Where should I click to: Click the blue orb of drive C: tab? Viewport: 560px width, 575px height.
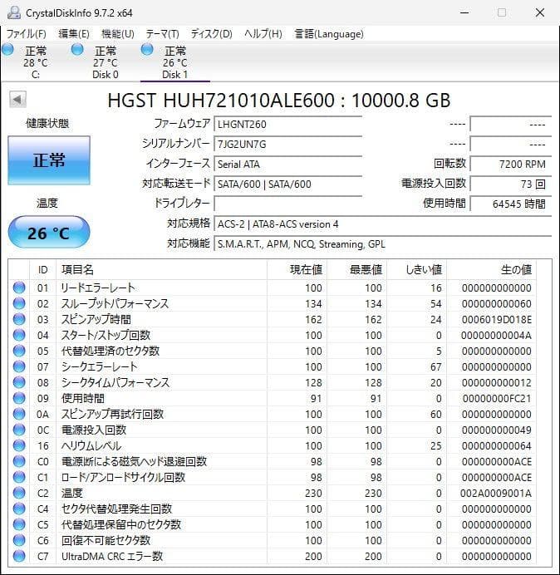pos(7,50)
